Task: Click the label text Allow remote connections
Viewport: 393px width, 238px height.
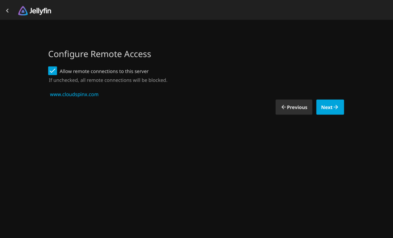Action: tap(104, 71)
